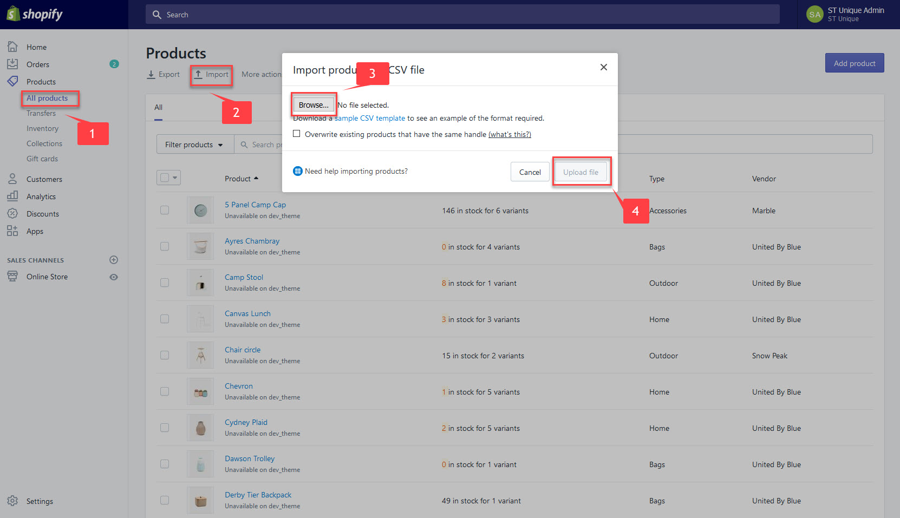
Task: Click the Cancel button in dialog
Action: click(x=530, y=172)
